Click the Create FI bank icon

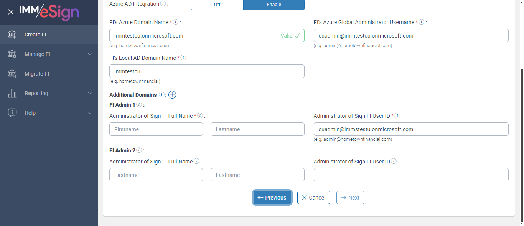click(12, 35)
